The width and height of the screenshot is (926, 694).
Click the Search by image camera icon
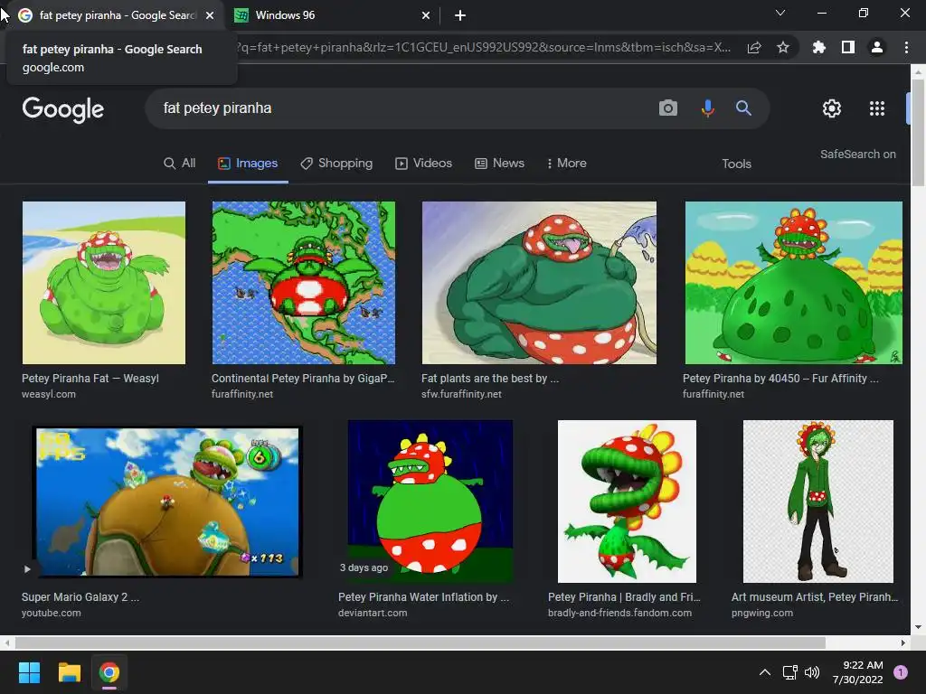pos(668,108)
